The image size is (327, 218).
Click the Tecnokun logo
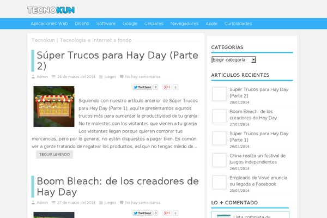coord(51,10)
